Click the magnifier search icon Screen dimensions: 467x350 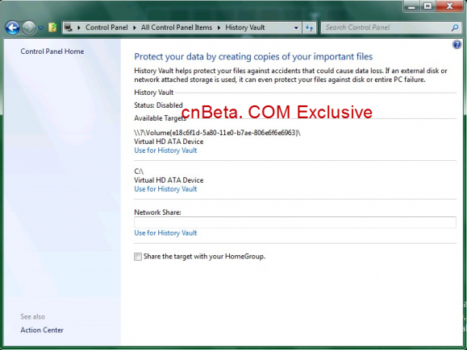pyautogui.click(x=454, y=27)
